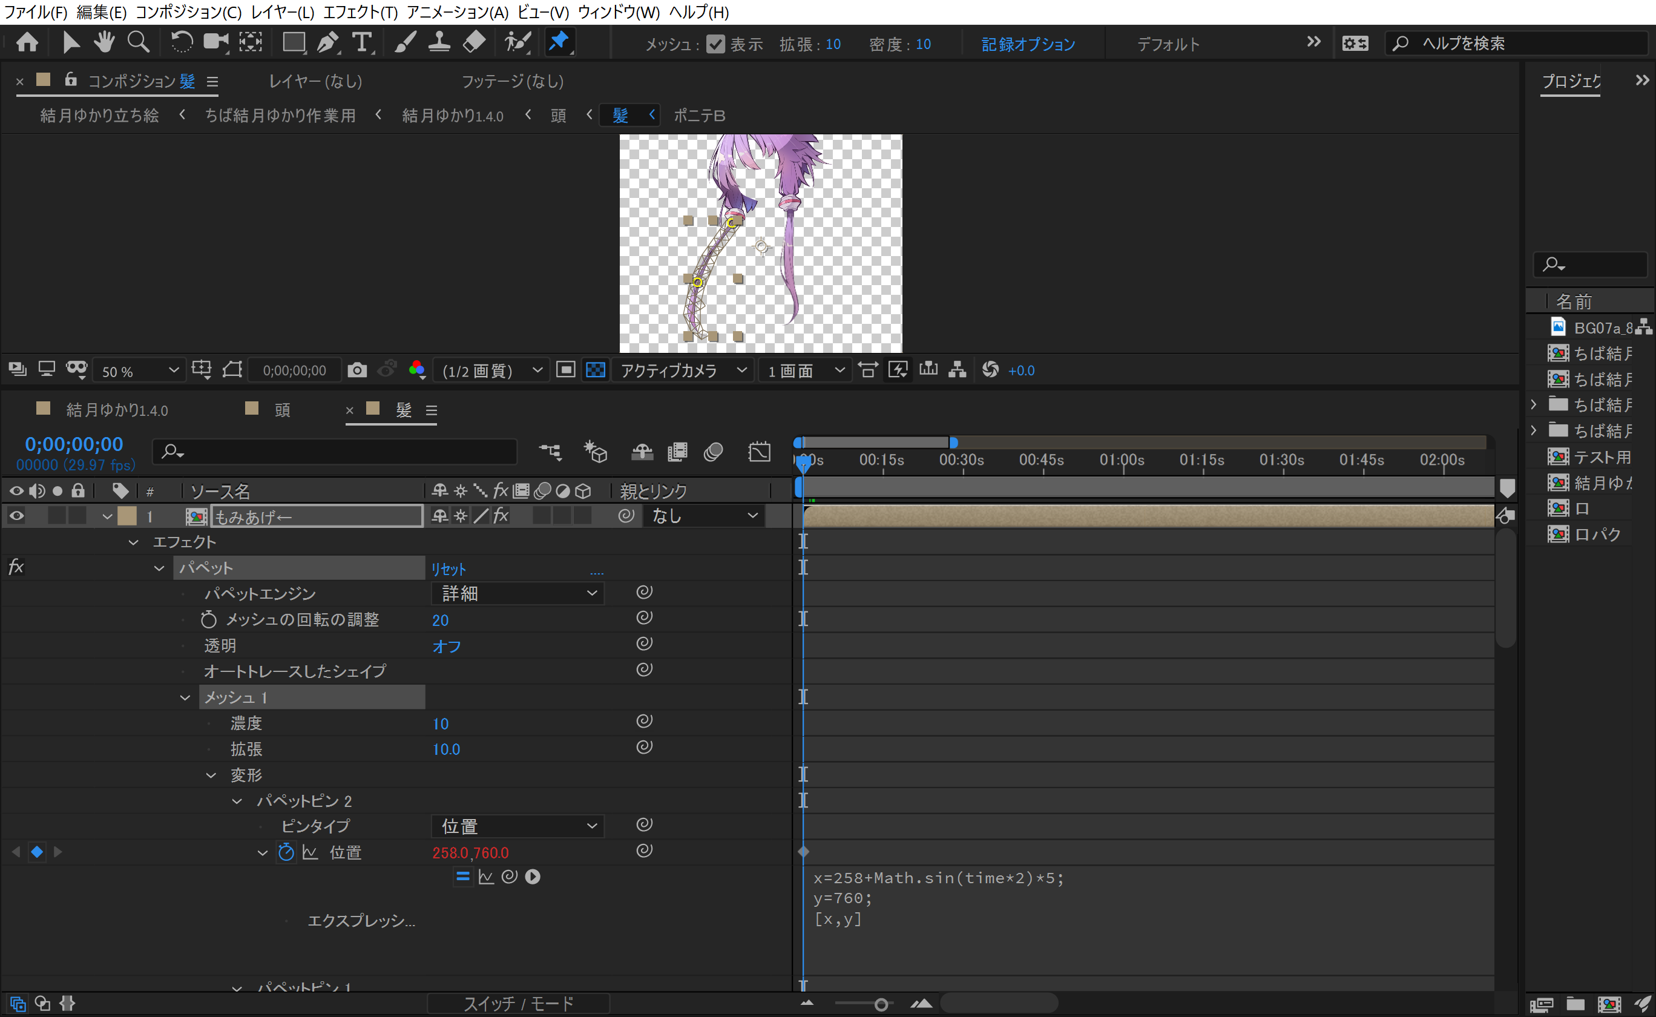Open the 1 画面 view layout dropdown
Viewport: 1656px width, 1017px height.
click(805, 370)
